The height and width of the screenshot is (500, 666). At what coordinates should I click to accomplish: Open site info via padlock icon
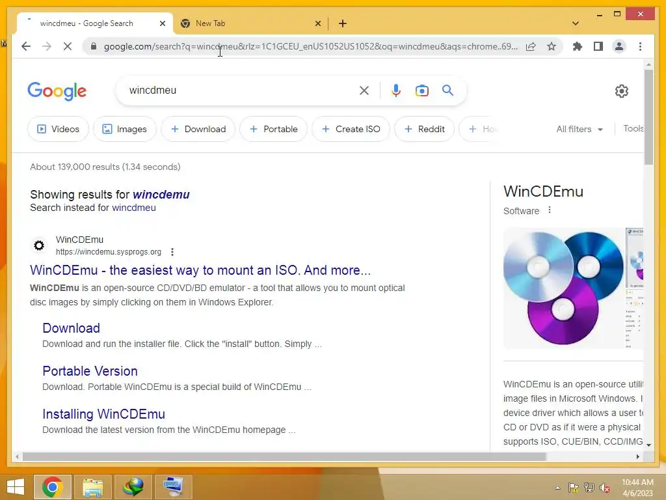94,46
